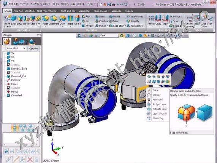Choose Activate Layer from the context menu

click(x=158, y=109)
